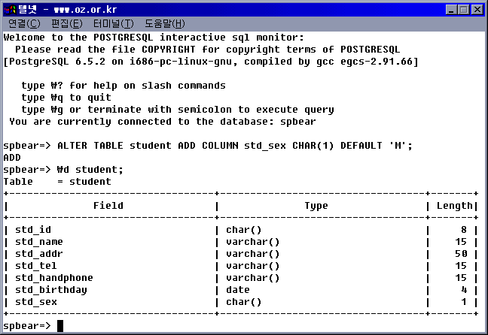Click the 'Table = student' line
This screenshot has width=488, height=335.
point(57,182)
